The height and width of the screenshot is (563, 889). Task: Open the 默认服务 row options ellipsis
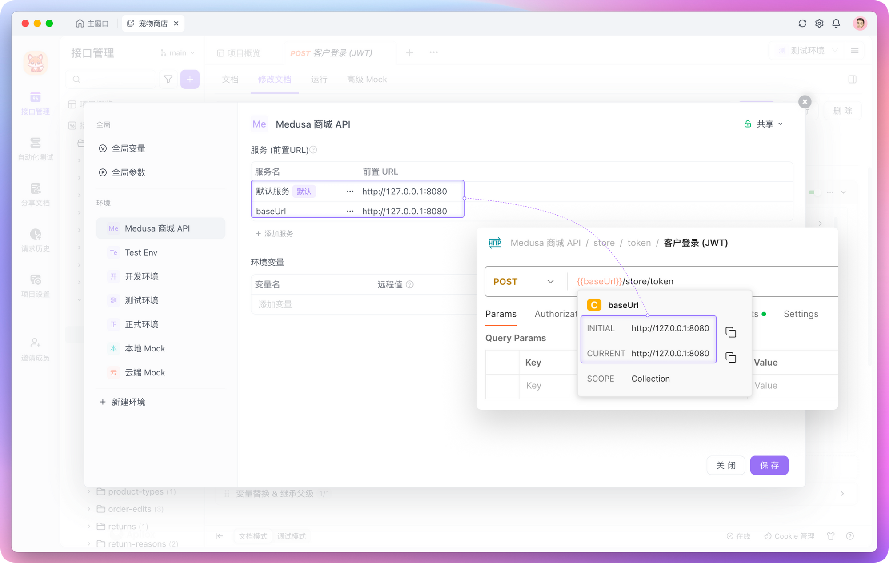coord(350,191)
